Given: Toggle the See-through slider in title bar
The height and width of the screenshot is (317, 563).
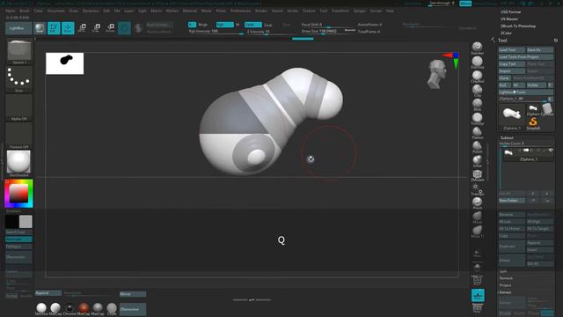Looking at the screenshot, I should tap(442, 3).
